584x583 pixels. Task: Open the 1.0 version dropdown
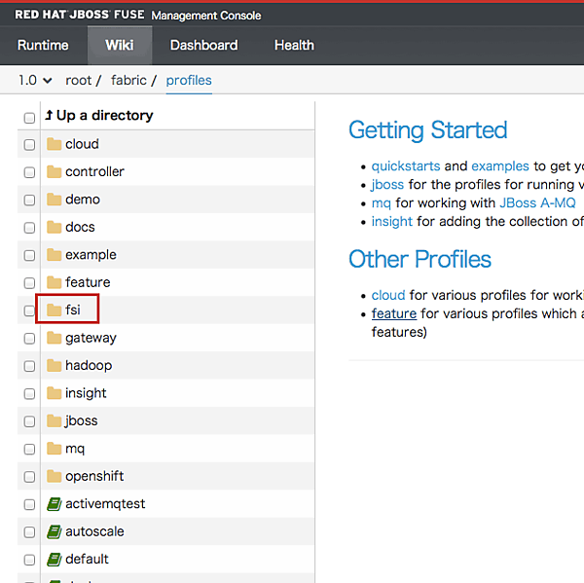[35, 80]
